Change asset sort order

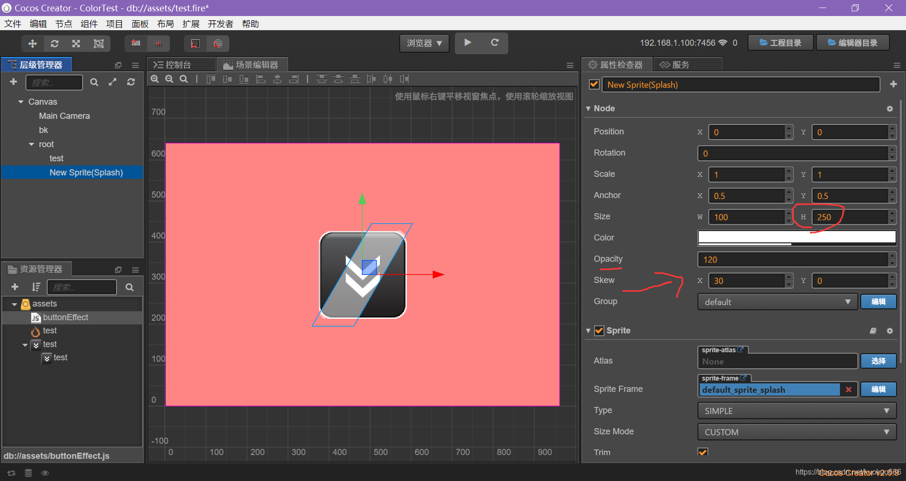tap(36, 287)
